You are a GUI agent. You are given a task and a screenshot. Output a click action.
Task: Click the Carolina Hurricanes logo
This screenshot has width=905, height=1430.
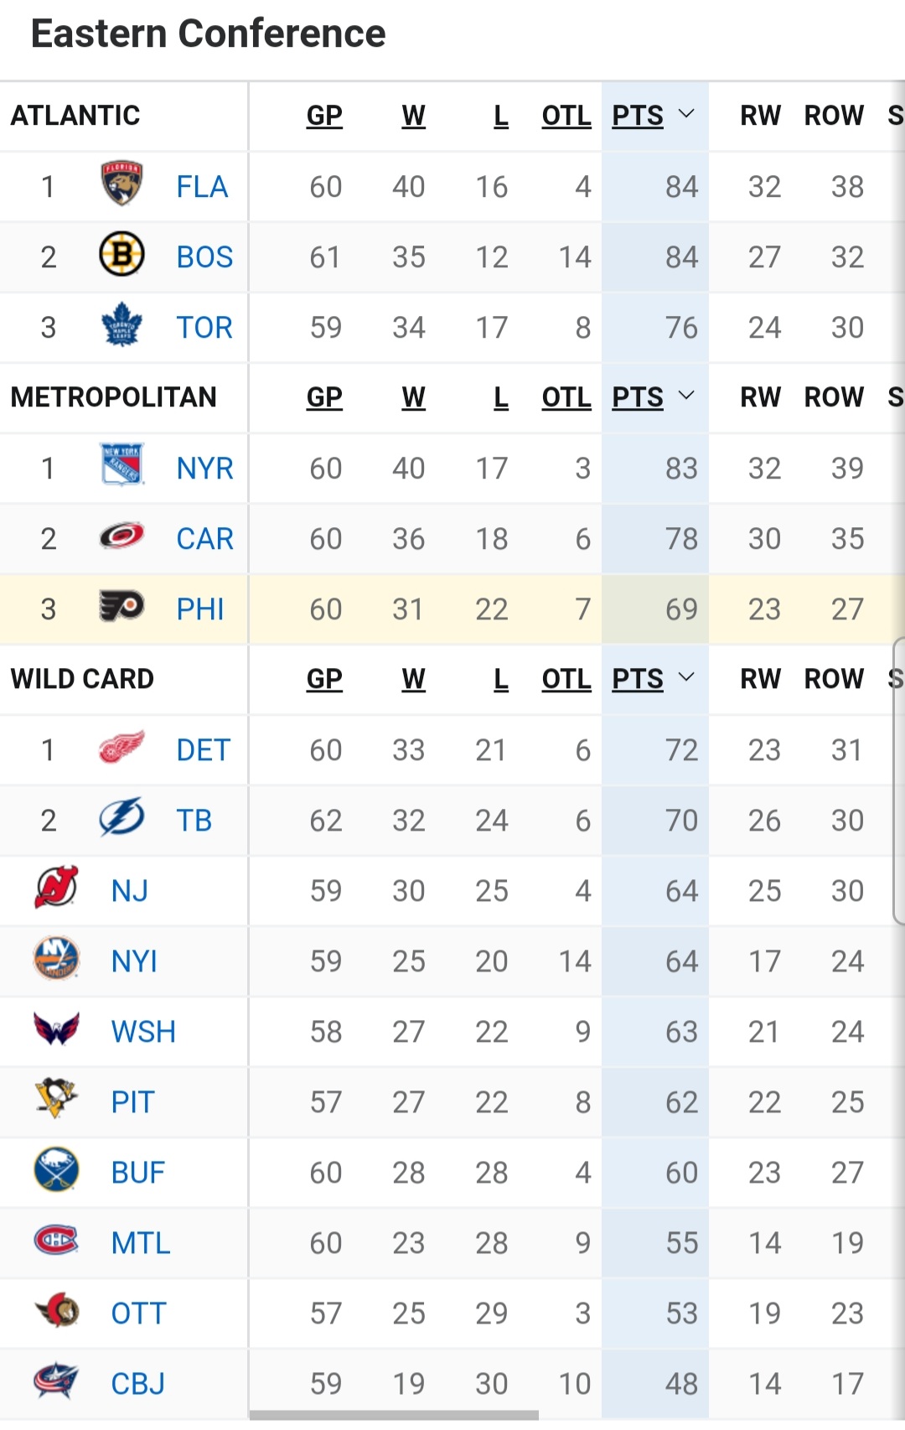tap(122, 536)
